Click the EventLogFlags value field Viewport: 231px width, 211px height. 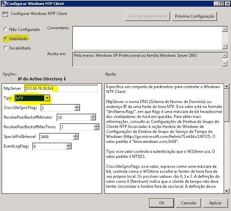[49, 146]
